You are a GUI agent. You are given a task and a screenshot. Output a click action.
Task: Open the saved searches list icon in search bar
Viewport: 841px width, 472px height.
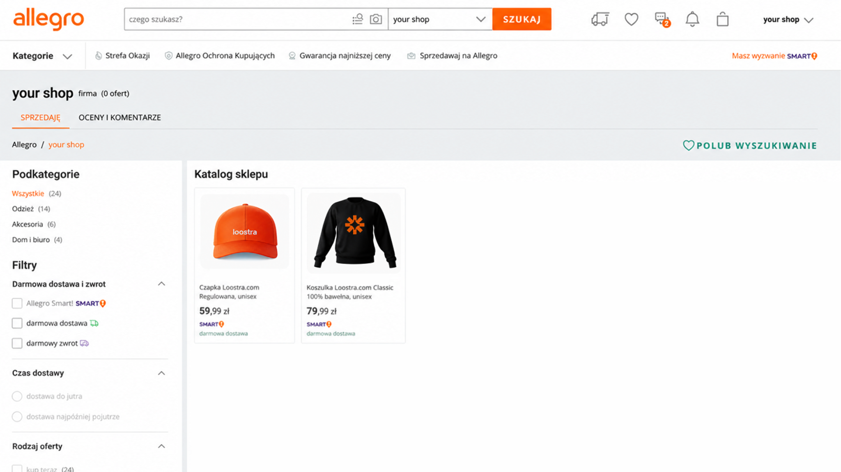point(358,19)
